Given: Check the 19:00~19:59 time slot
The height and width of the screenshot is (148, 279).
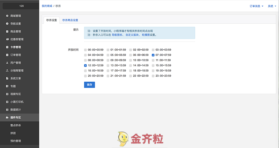Looking at the screenshot, I should point(153,70).
